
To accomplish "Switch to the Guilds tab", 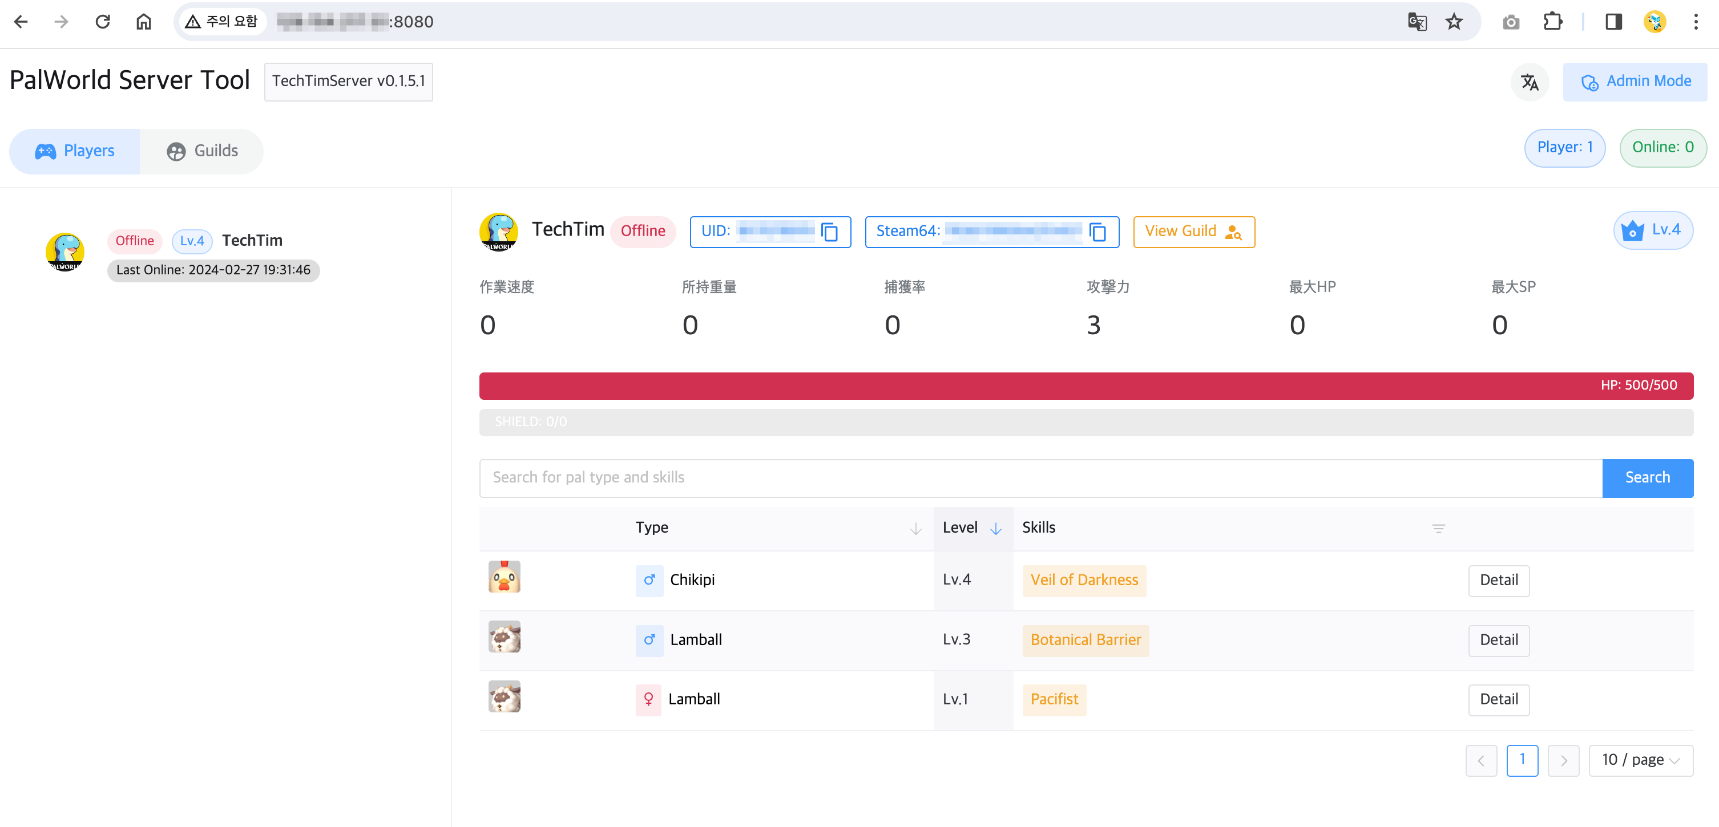I will pos(202,151).
